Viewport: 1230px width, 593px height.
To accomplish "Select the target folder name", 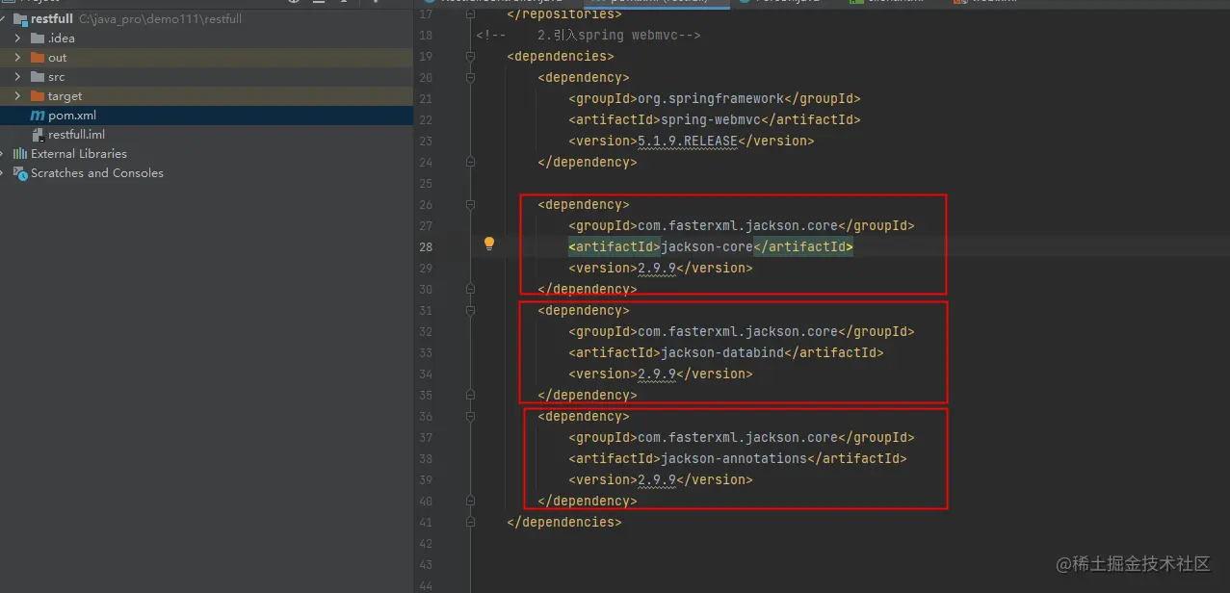I will click(x=65, y=96).
